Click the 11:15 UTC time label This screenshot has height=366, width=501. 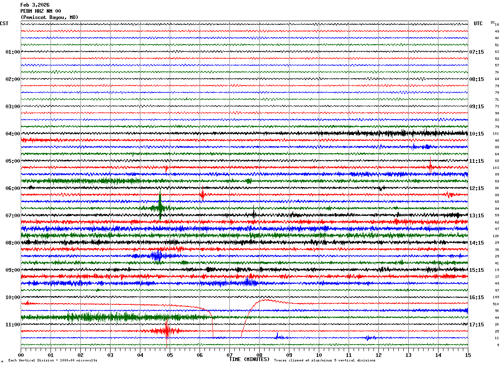477,161
